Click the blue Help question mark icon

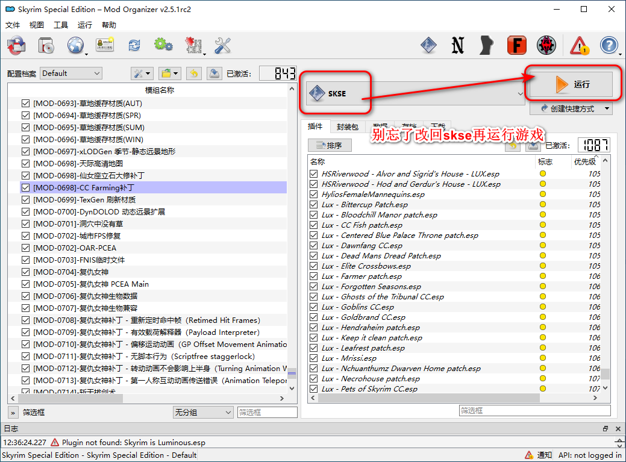coord(609,45)
